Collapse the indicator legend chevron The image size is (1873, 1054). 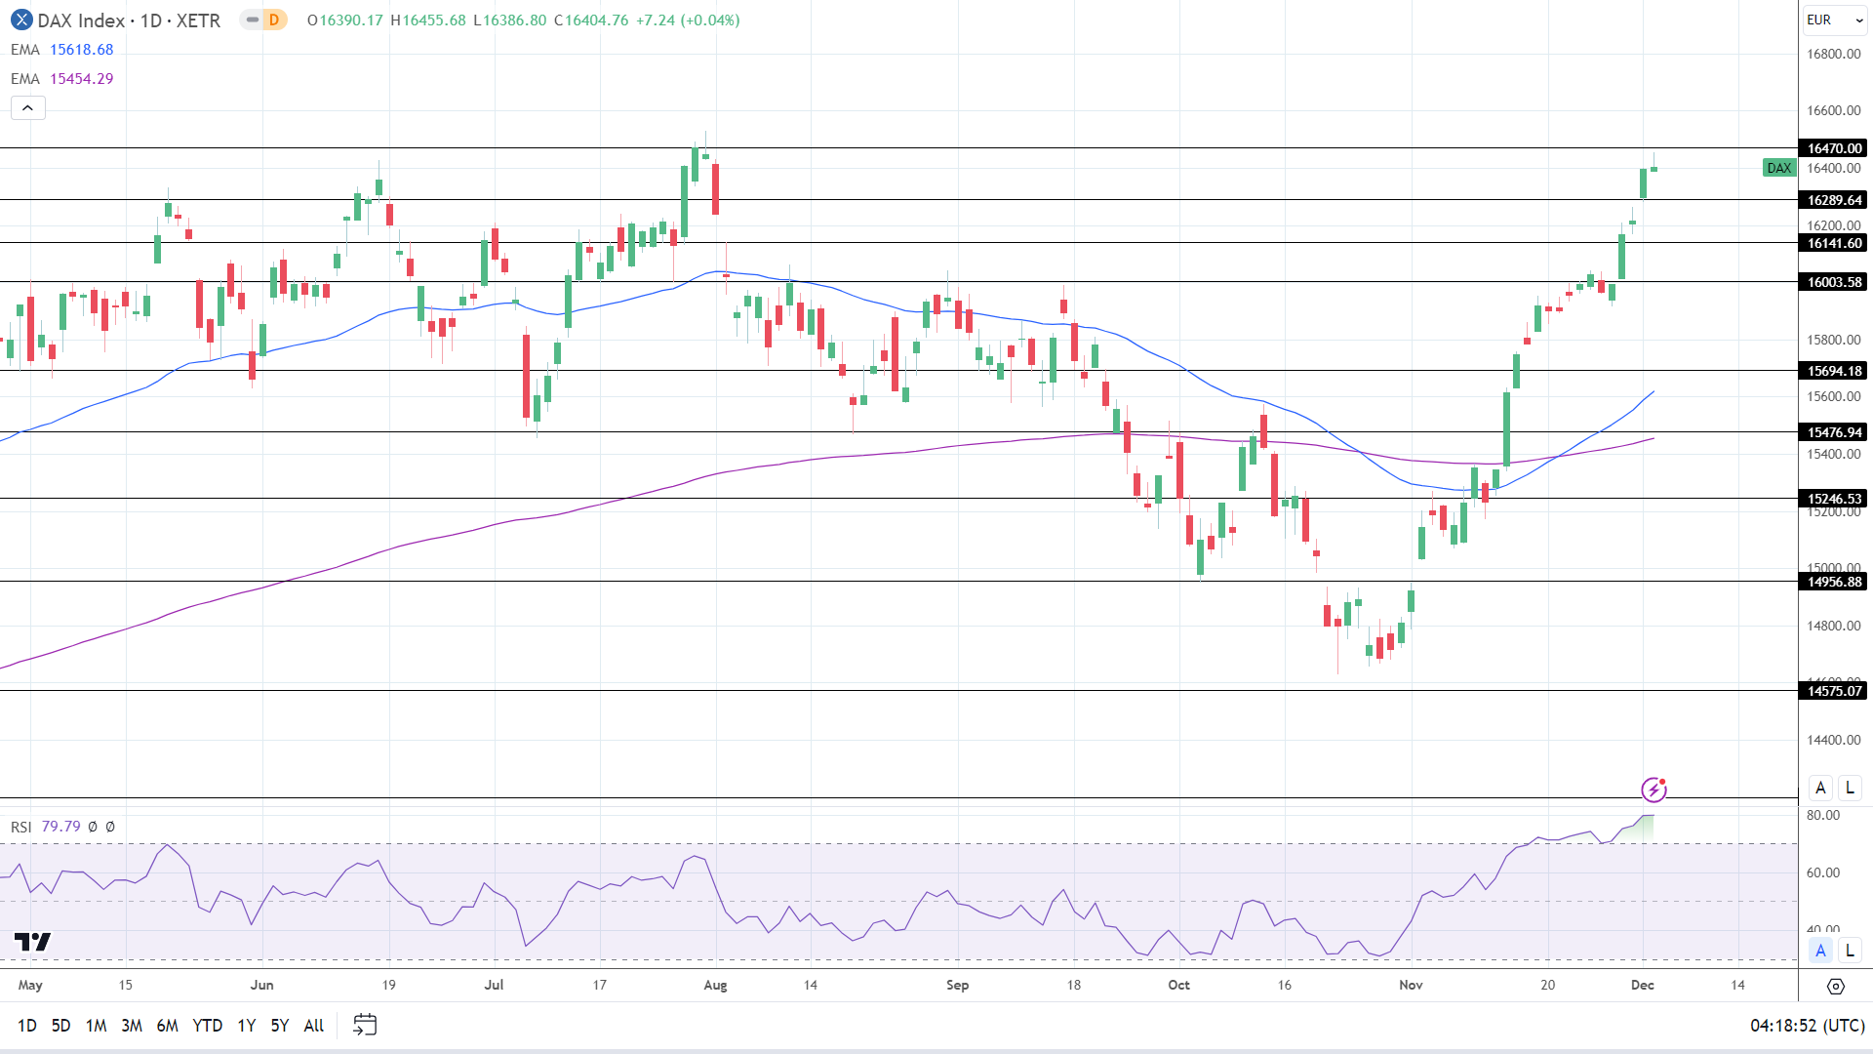coord(28,108)
